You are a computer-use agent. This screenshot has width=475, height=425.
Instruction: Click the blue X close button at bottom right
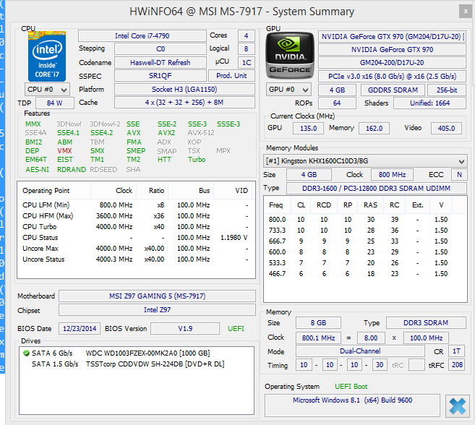[x=458, y=406]
